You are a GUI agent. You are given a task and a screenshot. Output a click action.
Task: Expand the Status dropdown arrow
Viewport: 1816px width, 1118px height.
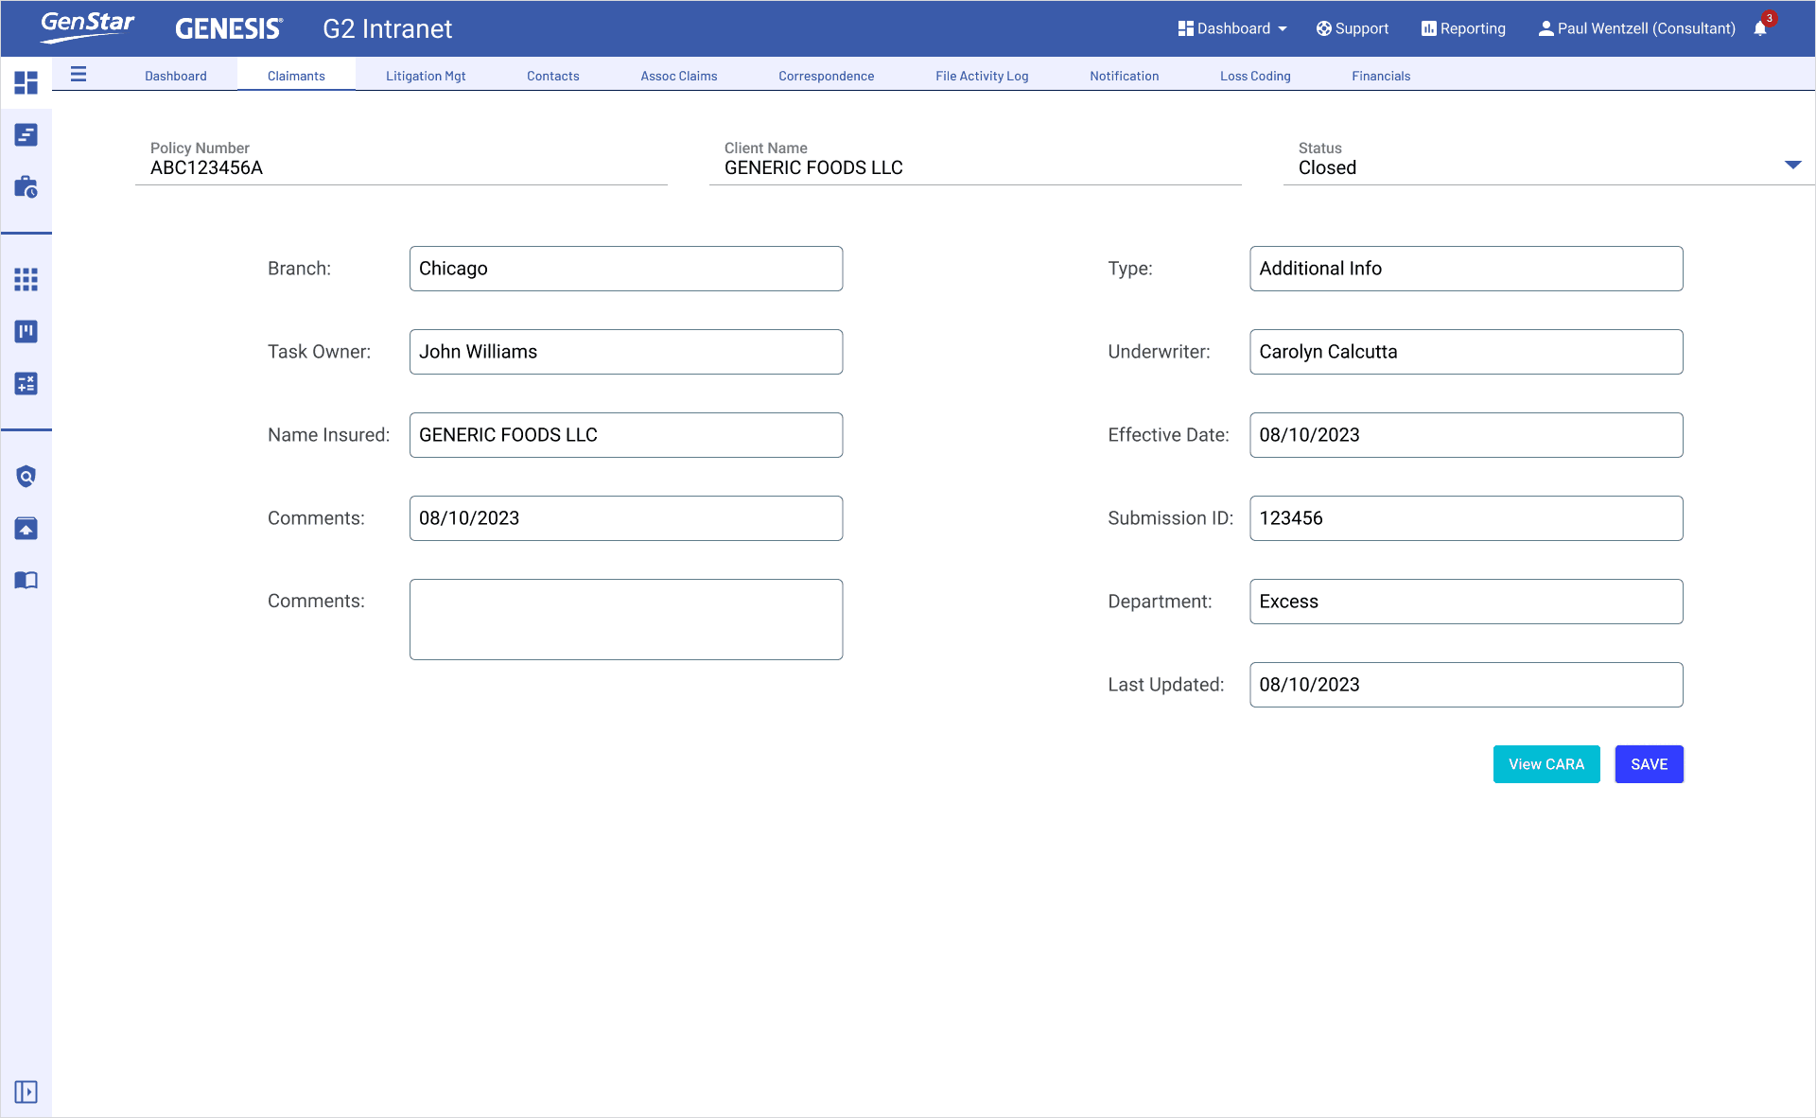click(1792, 166)
